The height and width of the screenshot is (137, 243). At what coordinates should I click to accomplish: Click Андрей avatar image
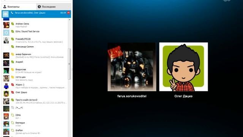[x=6, y=63]
